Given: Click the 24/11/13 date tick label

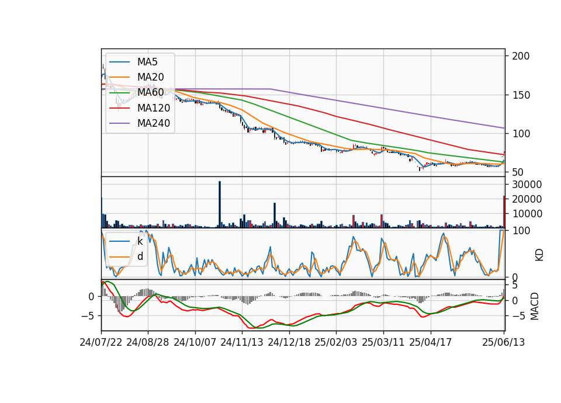Looking at the screenshot, I should [x=242, y=342].
